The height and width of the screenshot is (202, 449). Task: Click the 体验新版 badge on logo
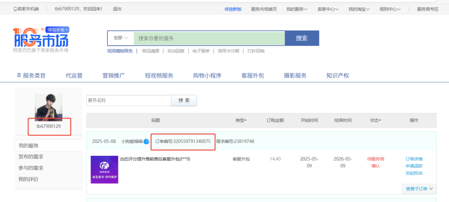[x=57, y=29]
